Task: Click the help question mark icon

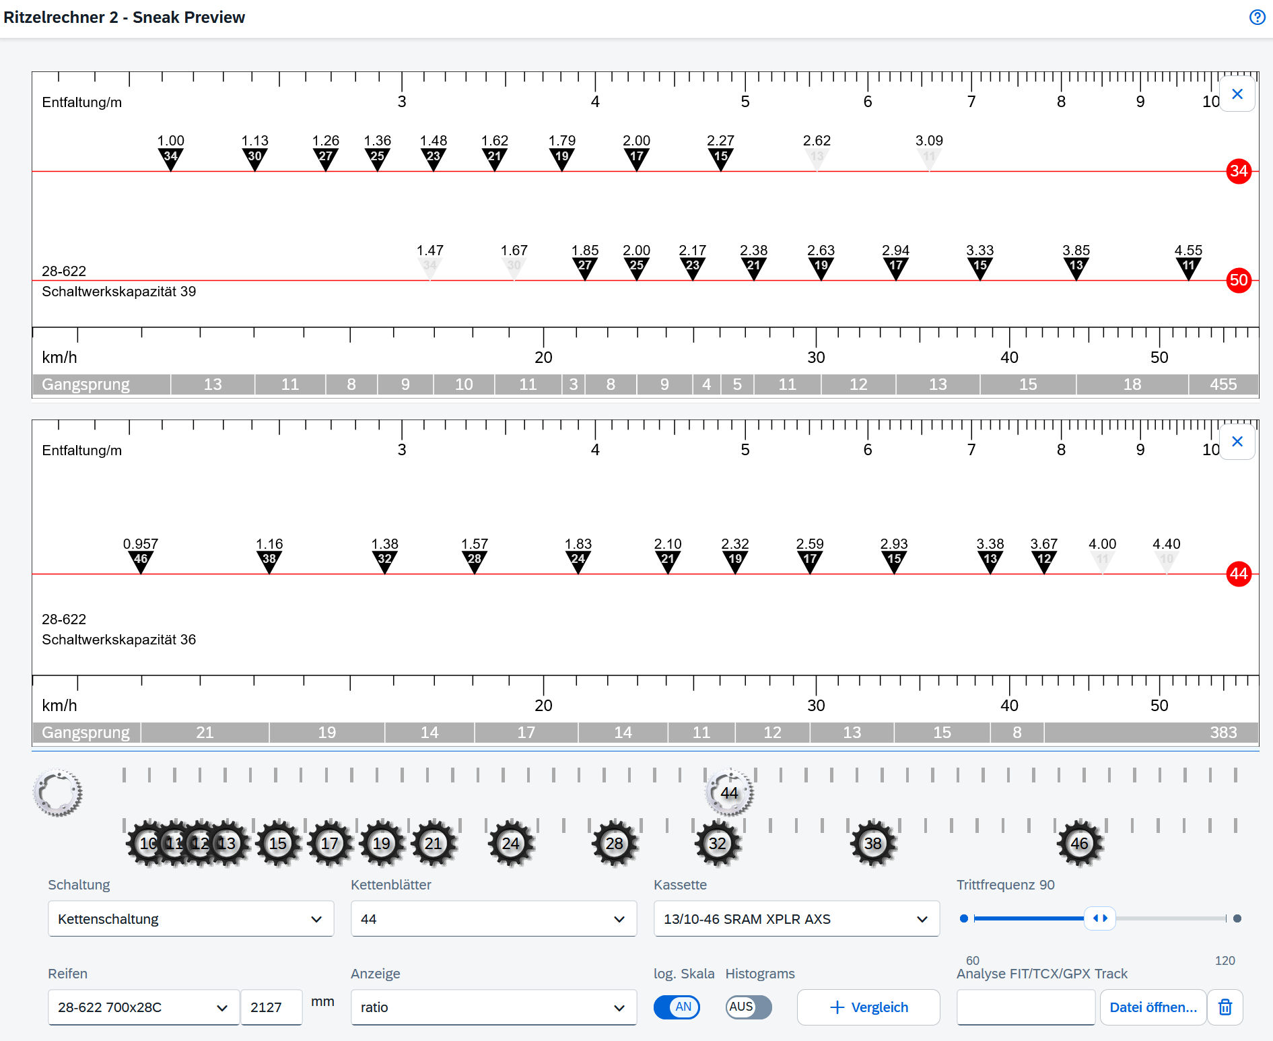Action: click(x=1257, y=18)
